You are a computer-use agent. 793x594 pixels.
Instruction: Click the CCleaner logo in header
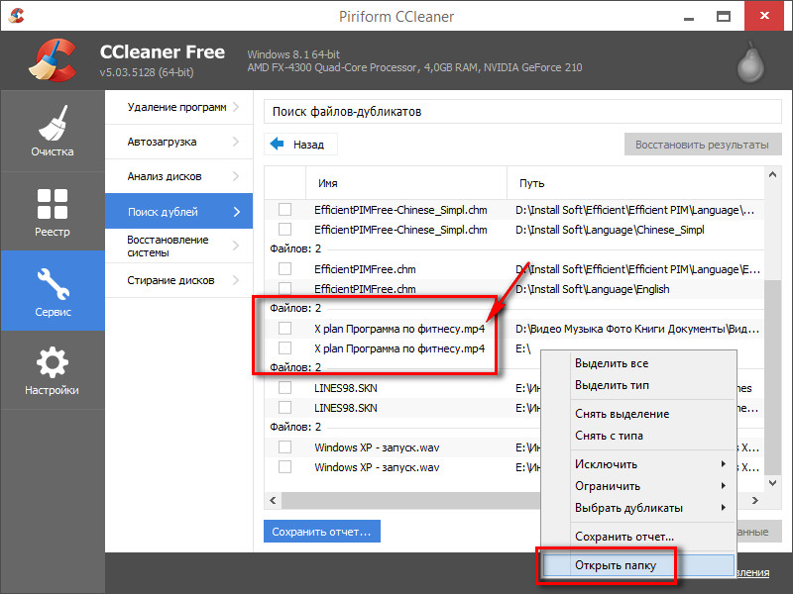pos(54,60)
